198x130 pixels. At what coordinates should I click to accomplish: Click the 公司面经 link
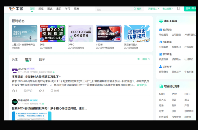pyautogui.click(x=176, y=35)
